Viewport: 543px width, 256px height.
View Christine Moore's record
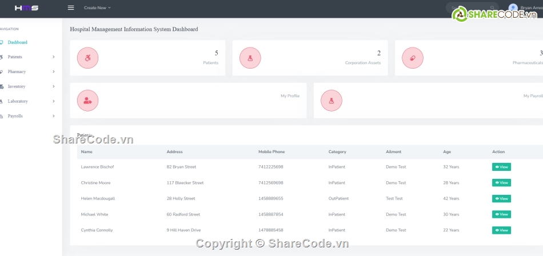(x=501, y=182)
